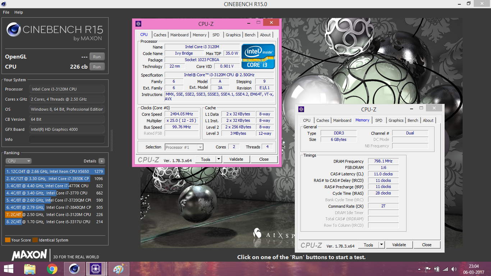Screen dimensions: 491x276
Task: Open the File menu in Cinebench
Action: click(x=6, y=12)
